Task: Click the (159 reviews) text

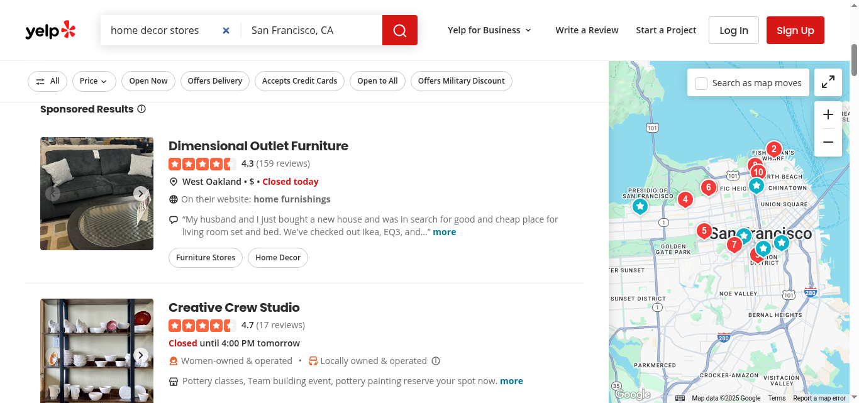Action: coord(283,163)
